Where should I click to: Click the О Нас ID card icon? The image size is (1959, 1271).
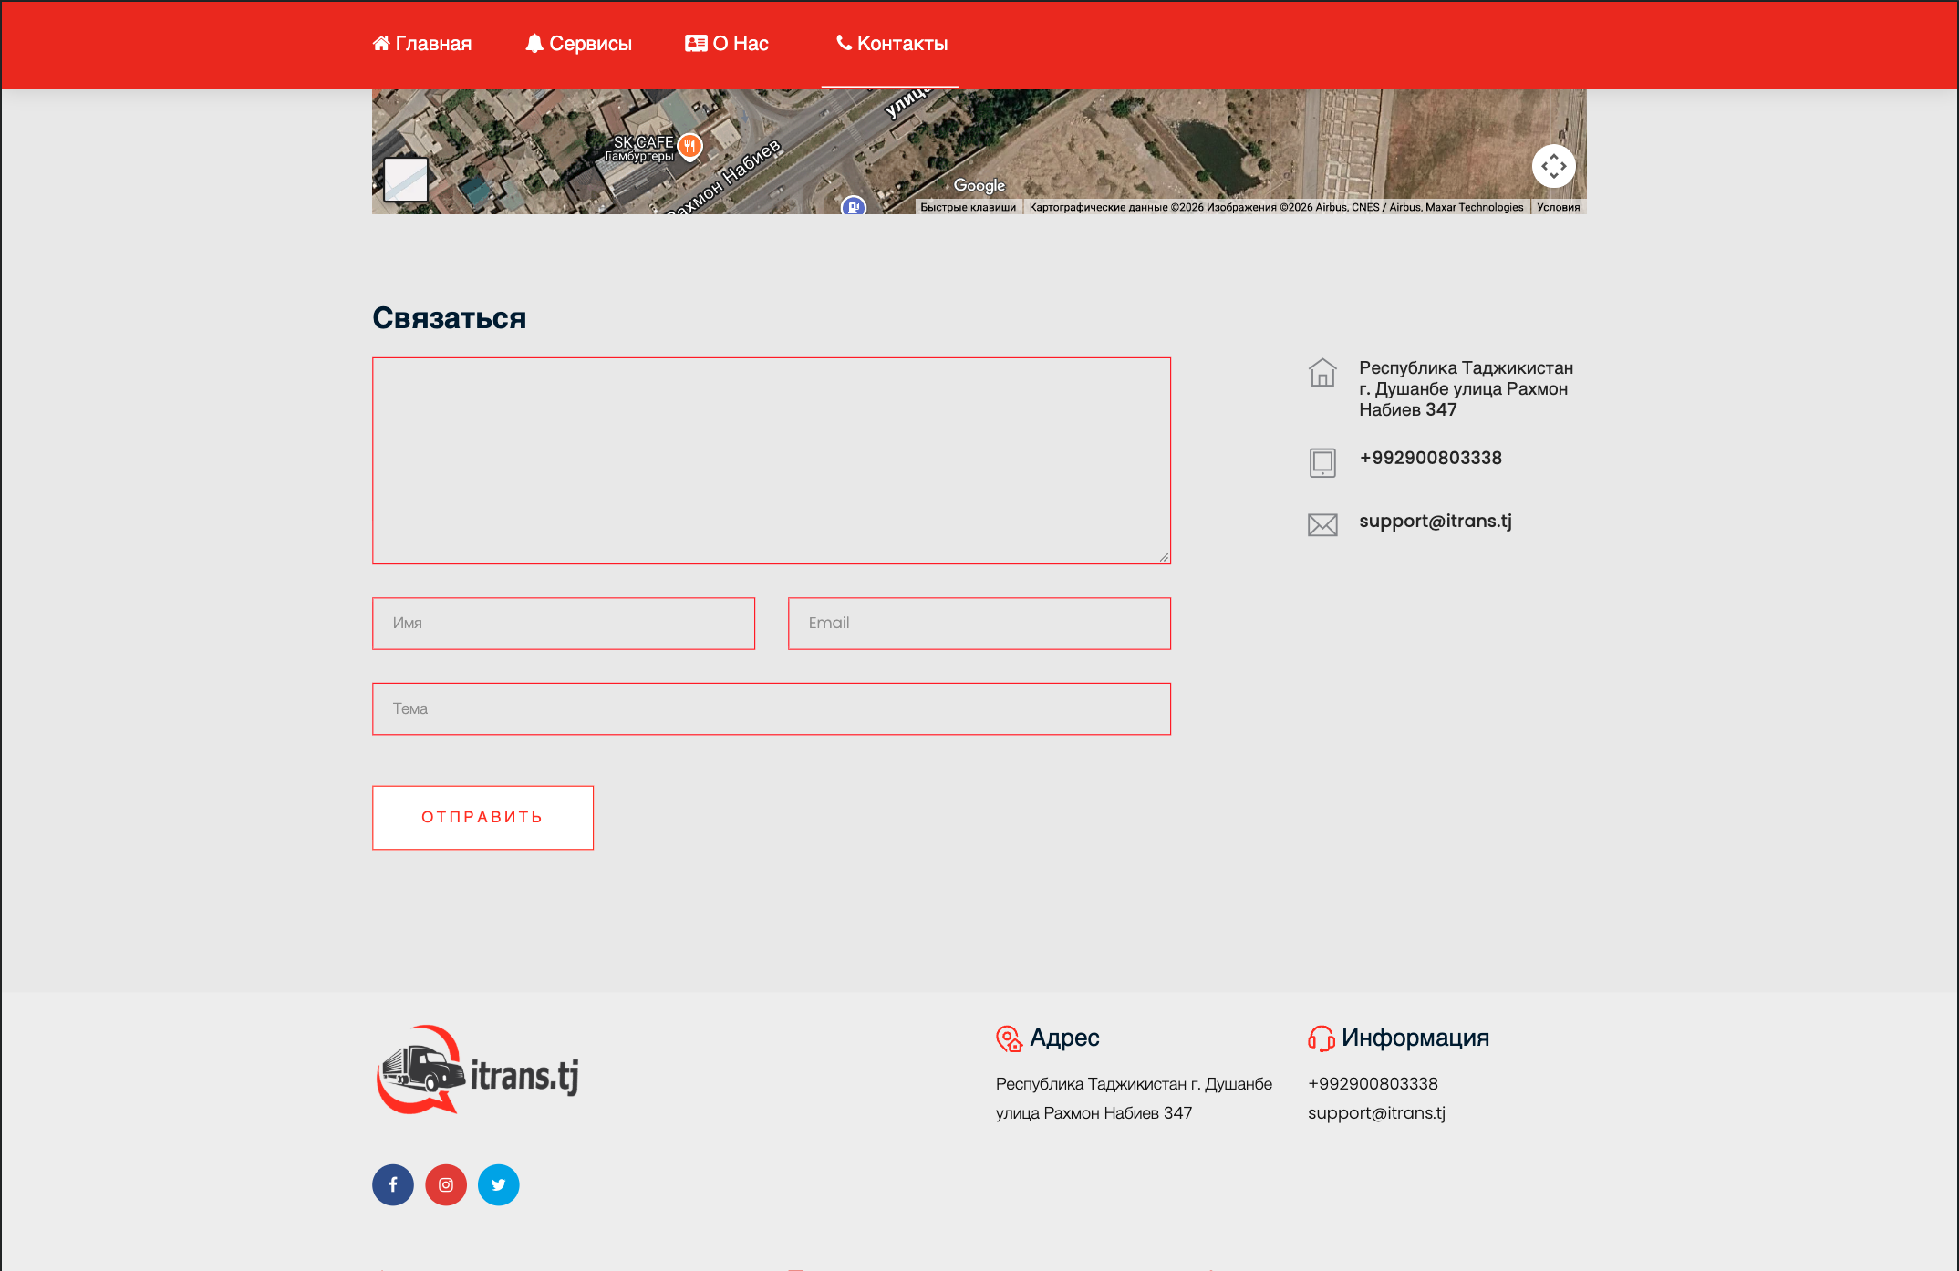point(696,43)
